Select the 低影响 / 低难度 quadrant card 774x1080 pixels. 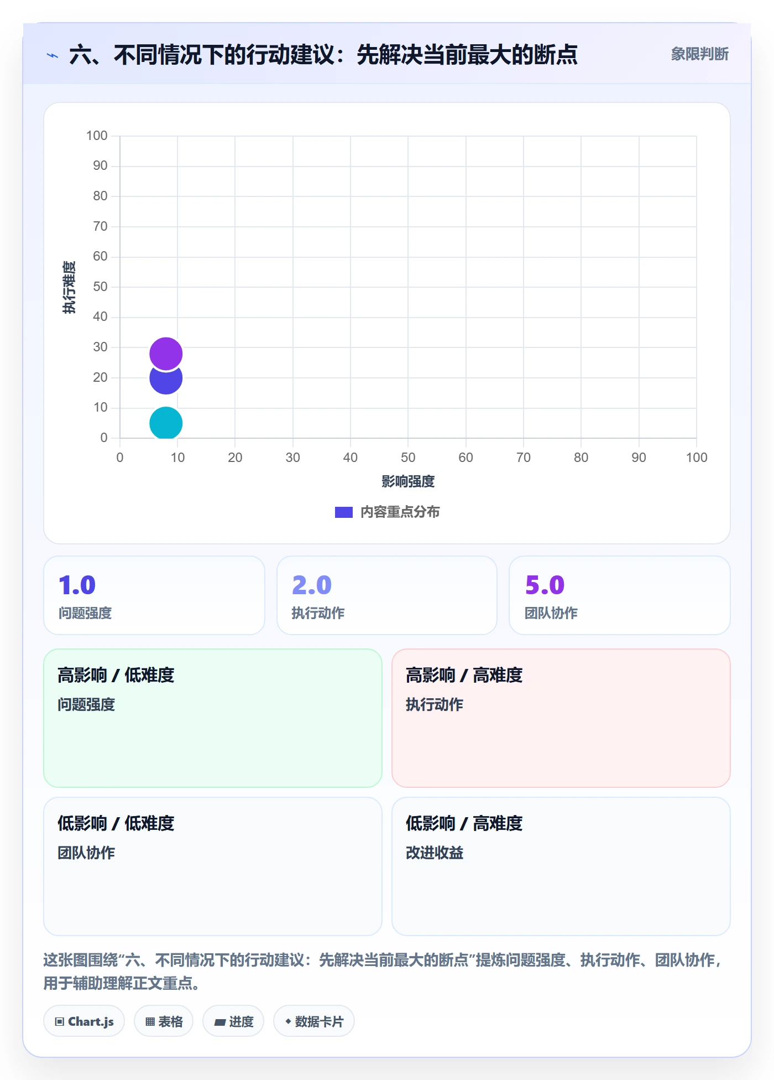coord(213,866)
